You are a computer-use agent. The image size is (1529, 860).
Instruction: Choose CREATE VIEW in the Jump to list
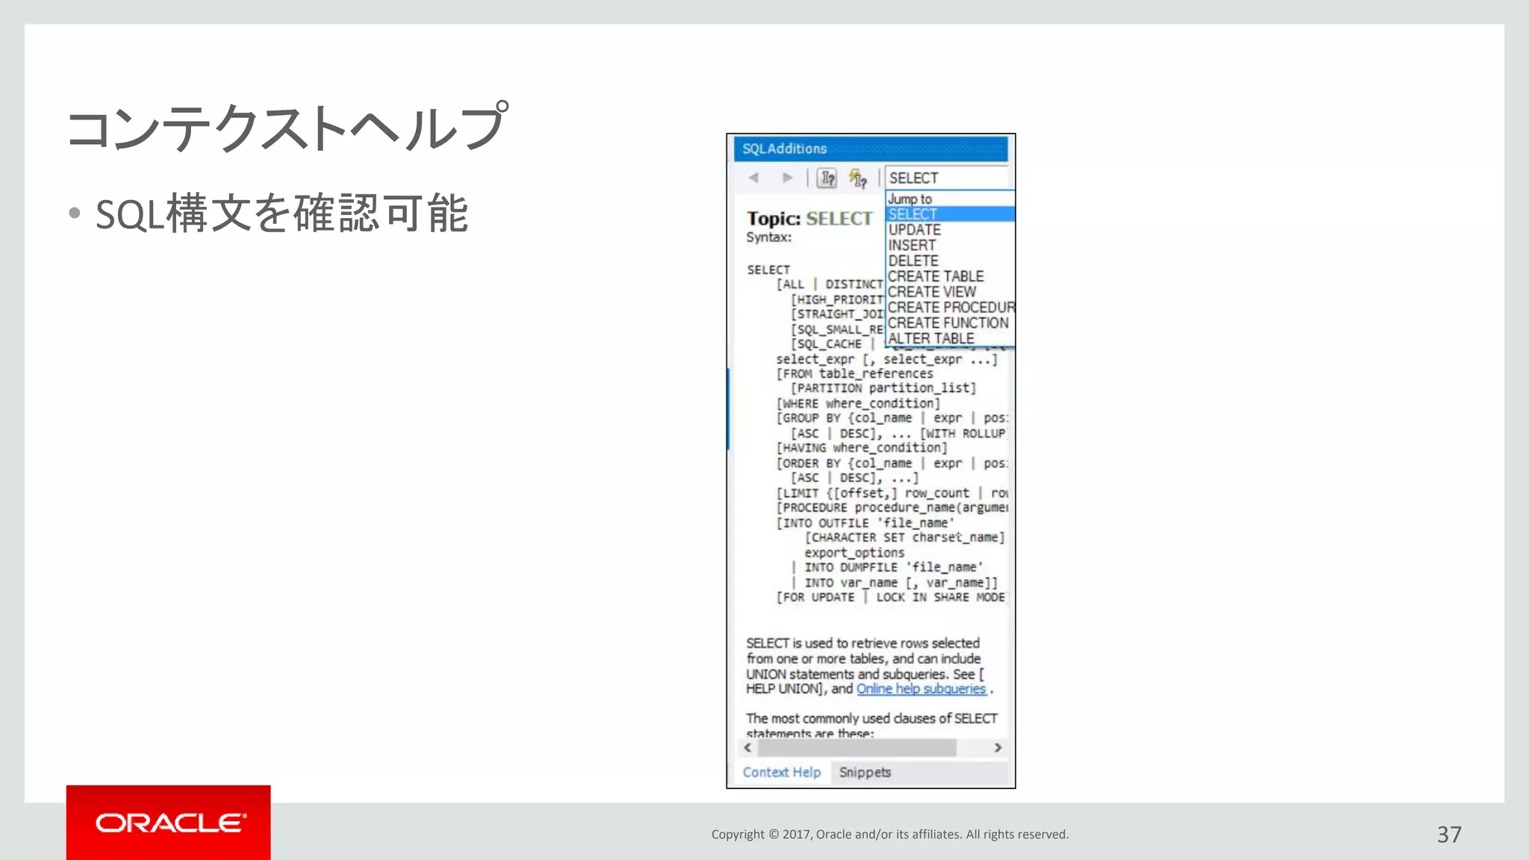coord(950,292)
